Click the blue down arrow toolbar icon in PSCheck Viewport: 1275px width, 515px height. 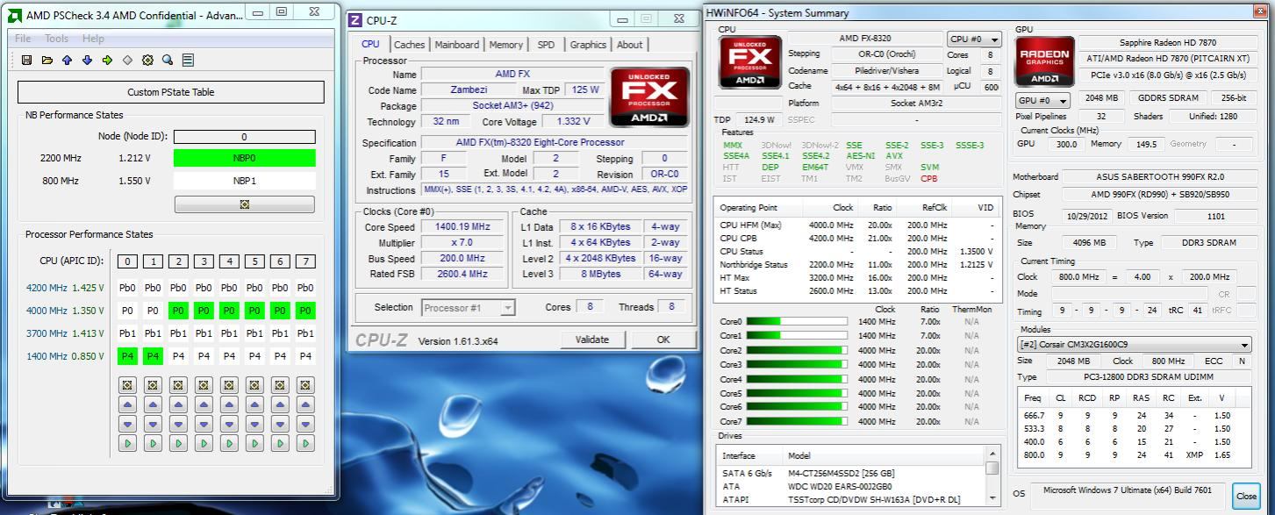tap(87, 61)
